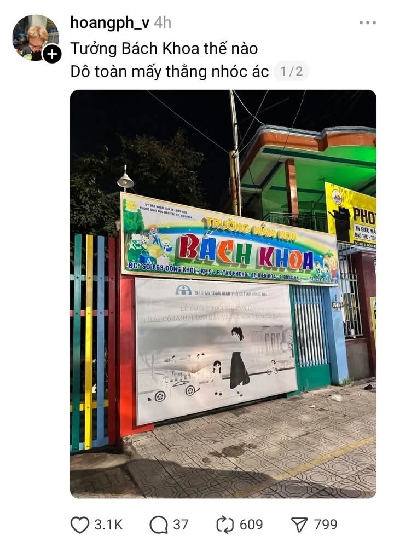
Task: Open comments via the speech bubble icon
Action: point(159,525)
